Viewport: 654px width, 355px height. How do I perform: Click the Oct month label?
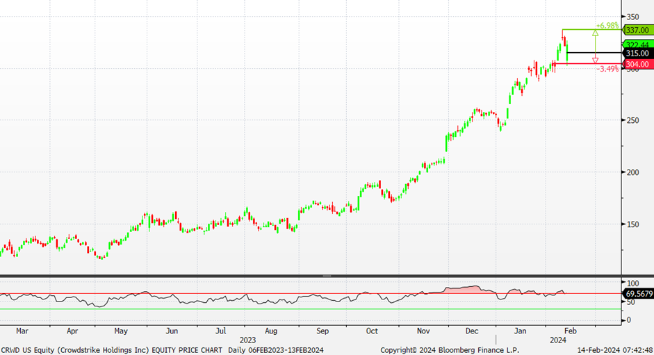[372, 331]
